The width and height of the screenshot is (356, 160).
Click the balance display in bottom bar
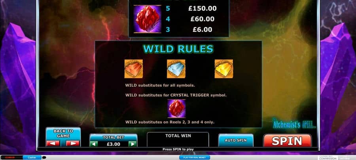(12, 157)
